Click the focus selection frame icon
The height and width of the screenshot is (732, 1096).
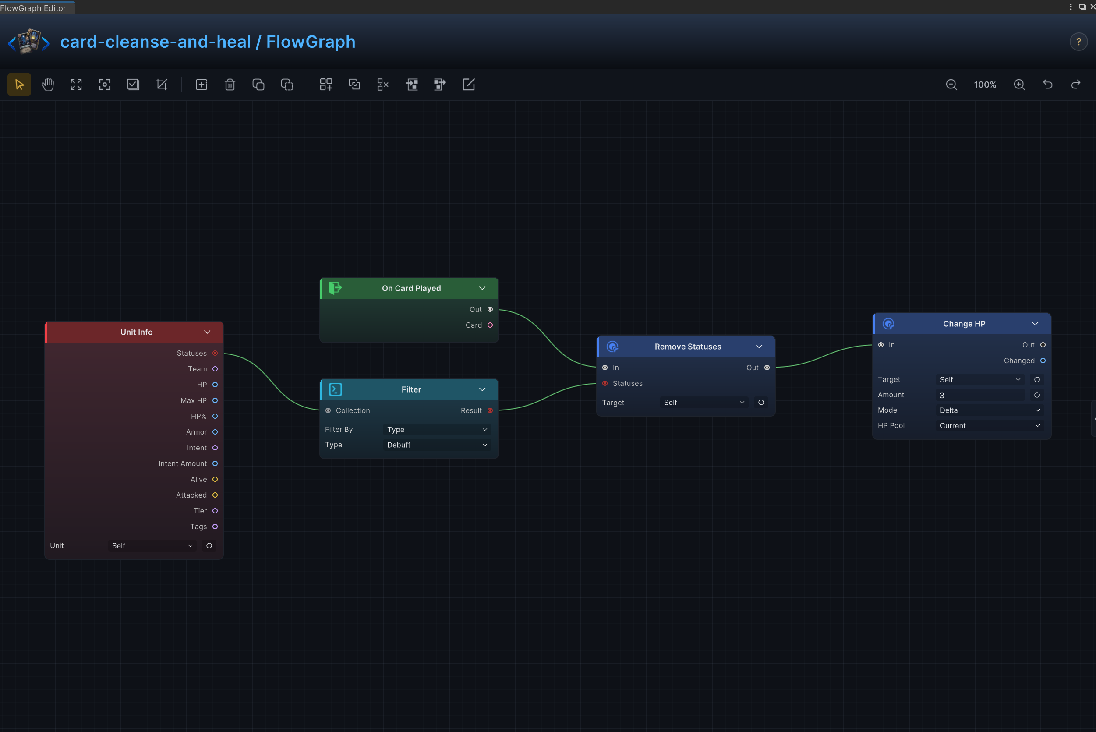click(105, 85)
